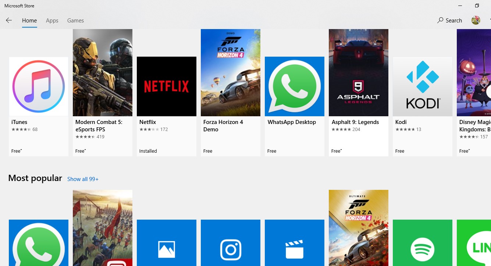Open the LINE app icon tile
Viewport: 491px width, 266px height.
(x=474, y=243)
